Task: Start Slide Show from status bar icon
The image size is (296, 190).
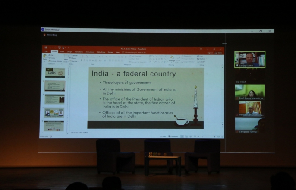Action: (x=195, y=137)
